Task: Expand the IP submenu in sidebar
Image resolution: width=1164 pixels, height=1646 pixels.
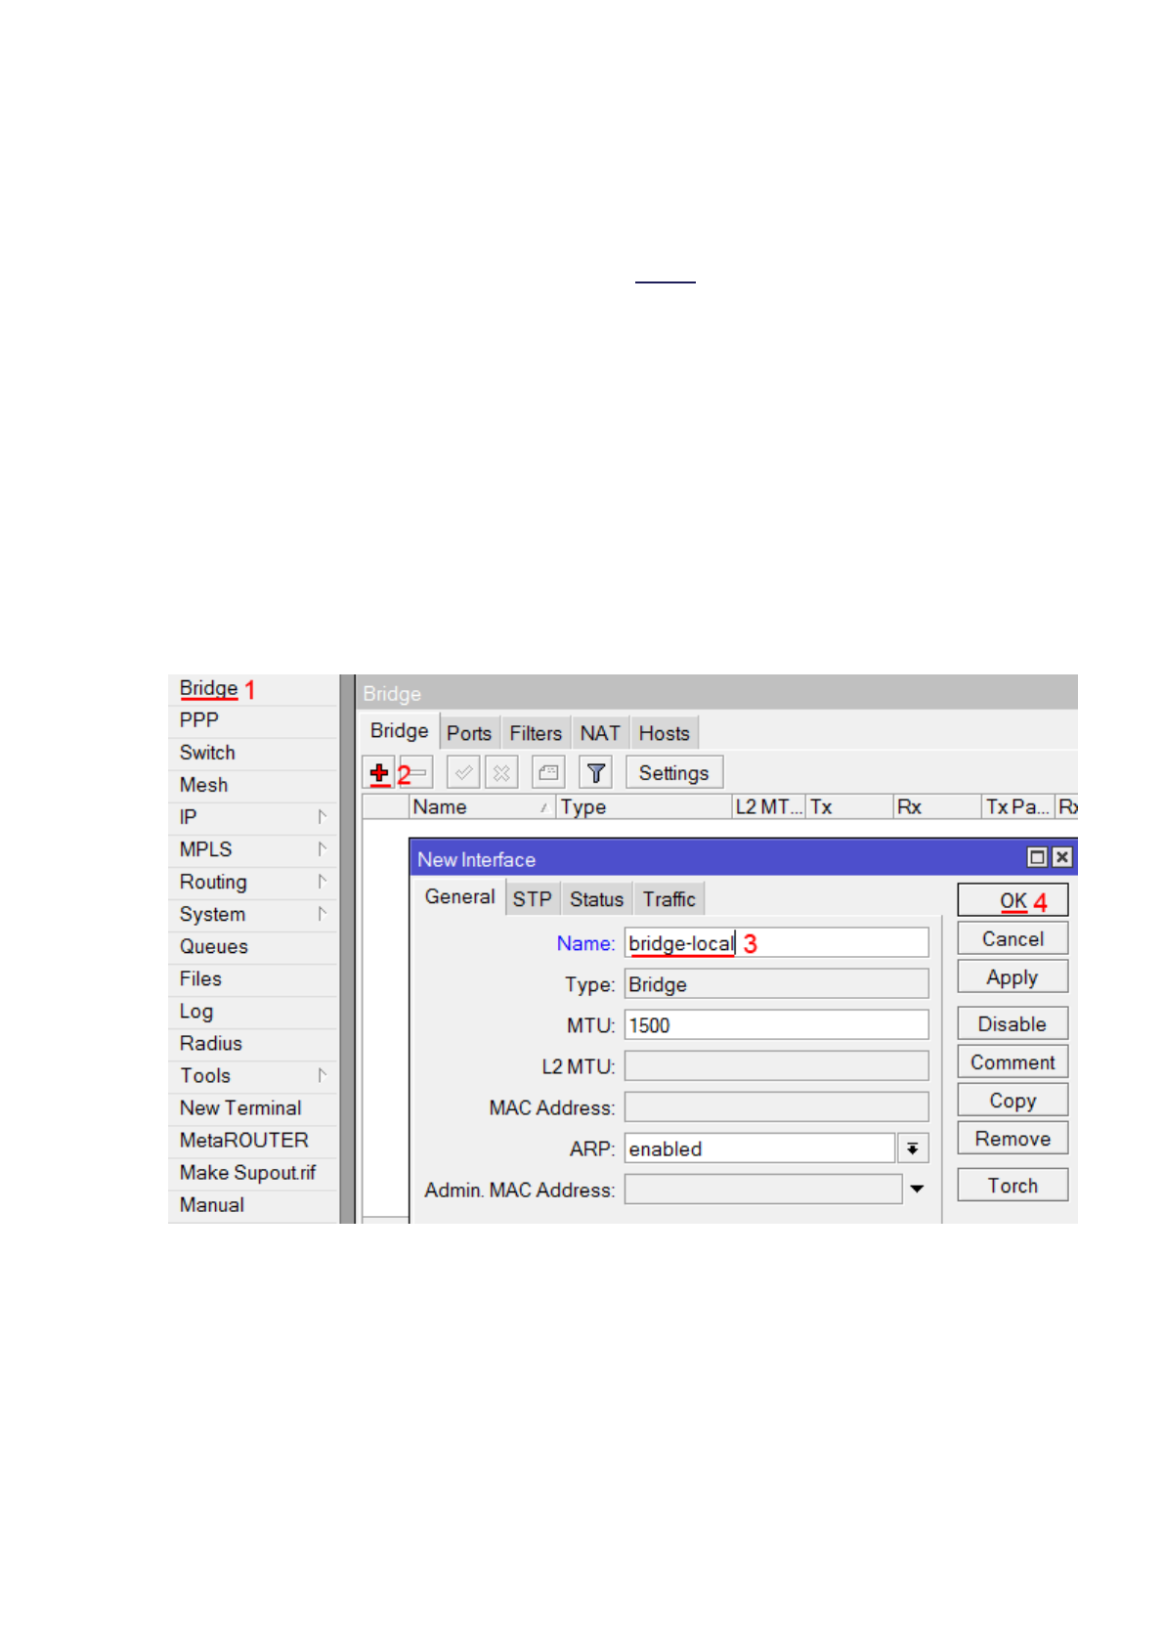Action: click(x=322, y=817)
